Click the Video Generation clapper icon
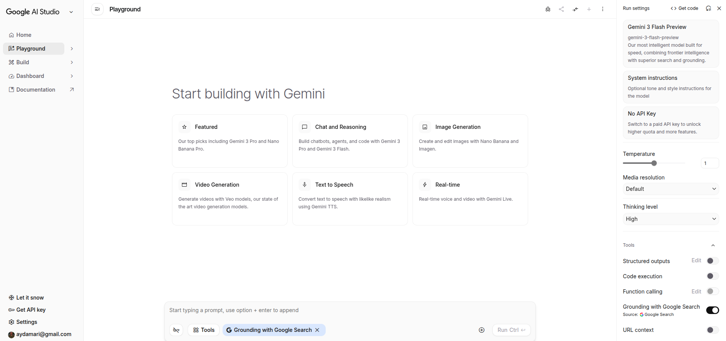The width and height of the screenshot is (726, 341). tap(184, 185)
